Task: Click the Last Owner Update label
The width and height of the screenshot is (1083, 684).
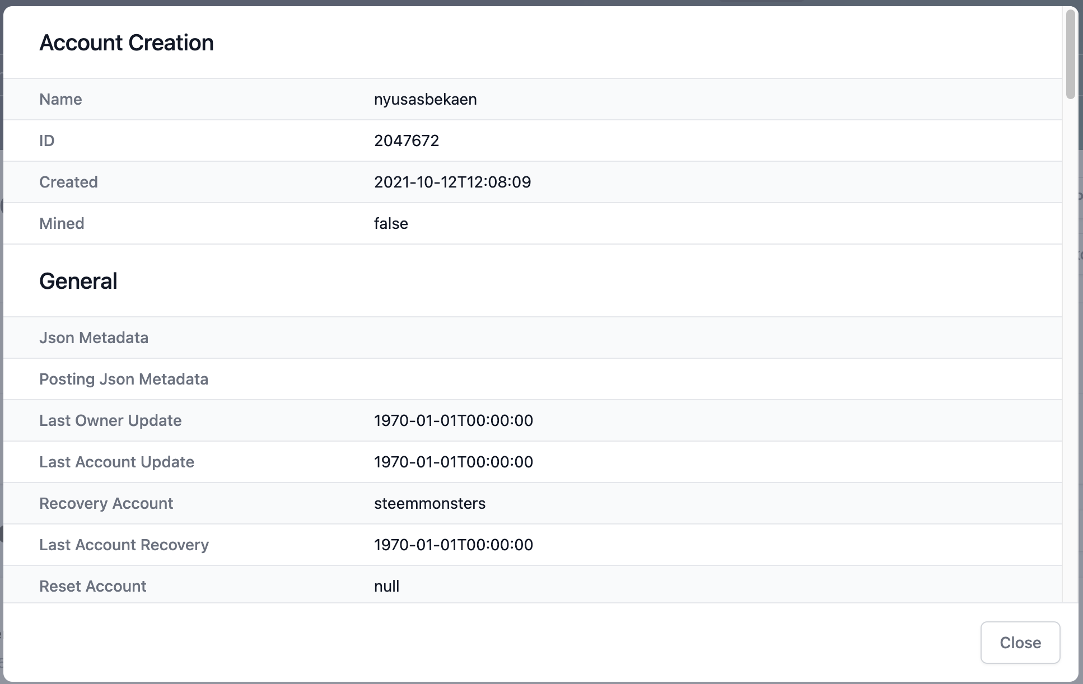Action: tap(110, 420)
